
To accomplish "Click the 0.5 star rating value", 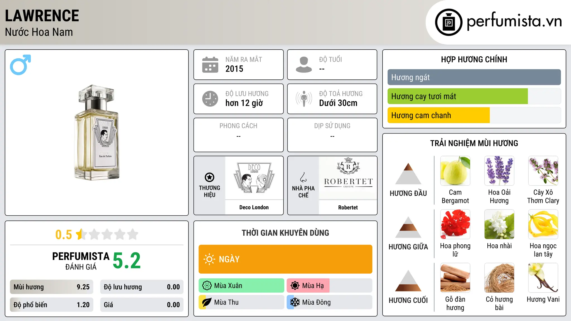I will point(64,235).
